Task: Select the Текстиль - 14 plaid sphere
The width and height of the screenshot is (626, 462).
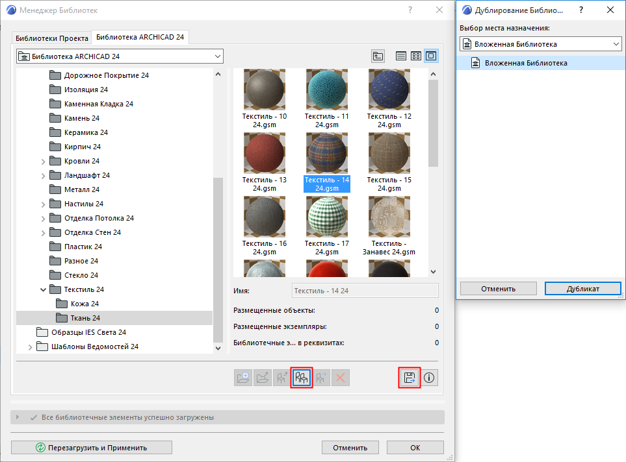Action: 327,153
